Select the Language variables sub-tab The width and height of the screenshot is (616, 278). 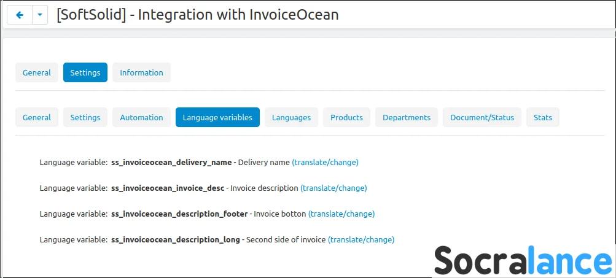[217, 117]
